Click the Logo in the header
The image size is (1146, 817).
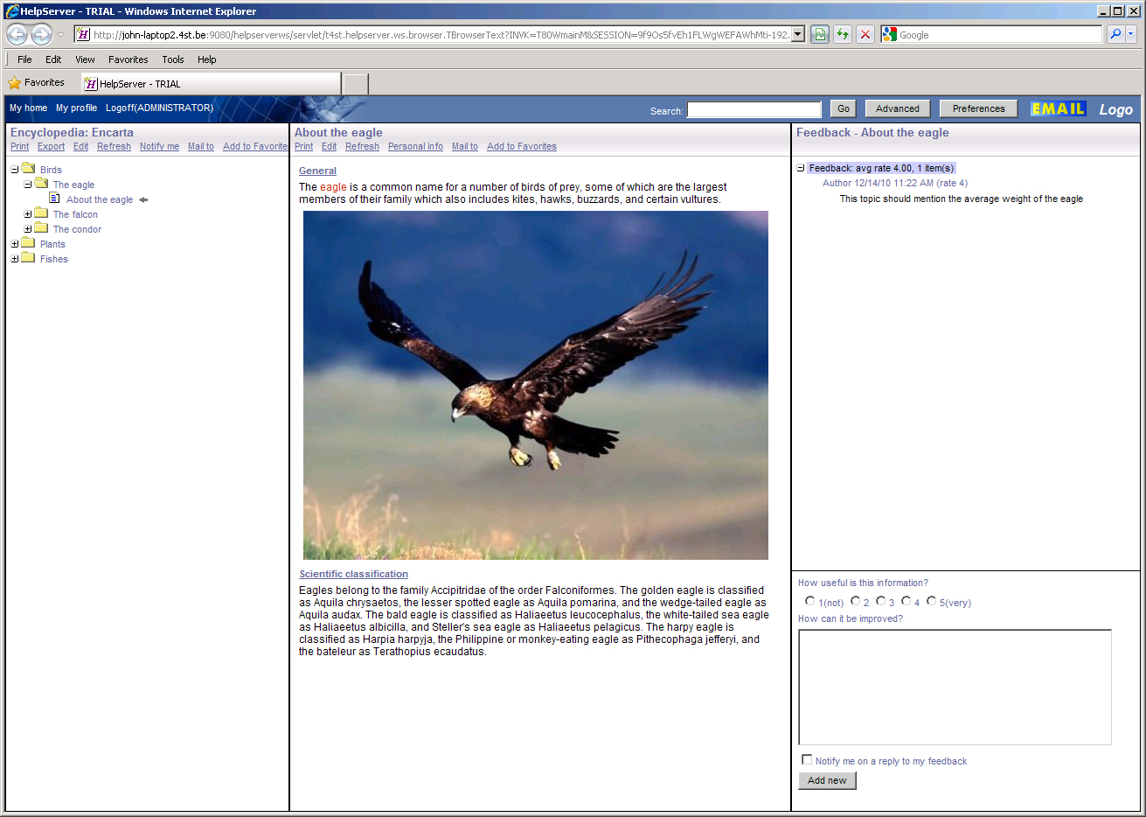(x=1115, y=109)
